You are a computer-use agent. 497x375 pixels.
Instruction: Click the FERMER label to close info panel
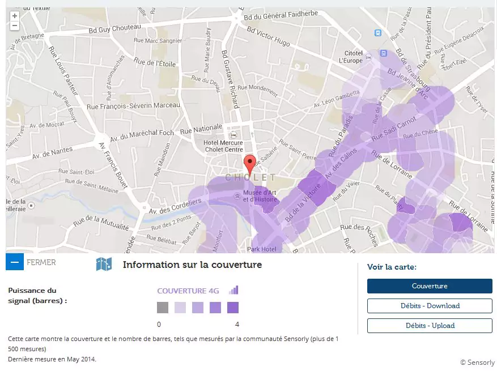pos(41,262)
